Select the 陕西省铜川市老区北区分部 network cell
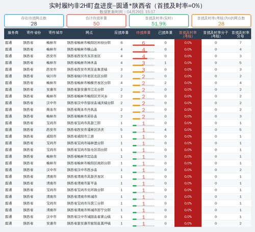The image size is (255, 232). pyautogui.click(x=87, y=76)
